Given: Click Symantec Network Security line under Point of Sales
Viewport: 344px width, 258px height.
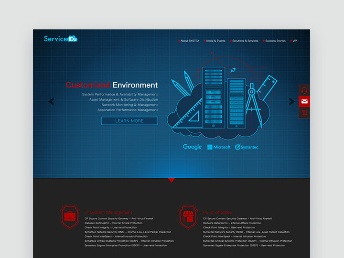Looking at the screenshot, I should click(x=246, y=232).
